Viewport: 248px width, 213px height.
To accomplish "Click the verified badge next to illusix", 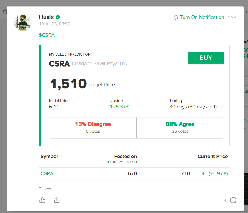I will [x=58, y=17].
